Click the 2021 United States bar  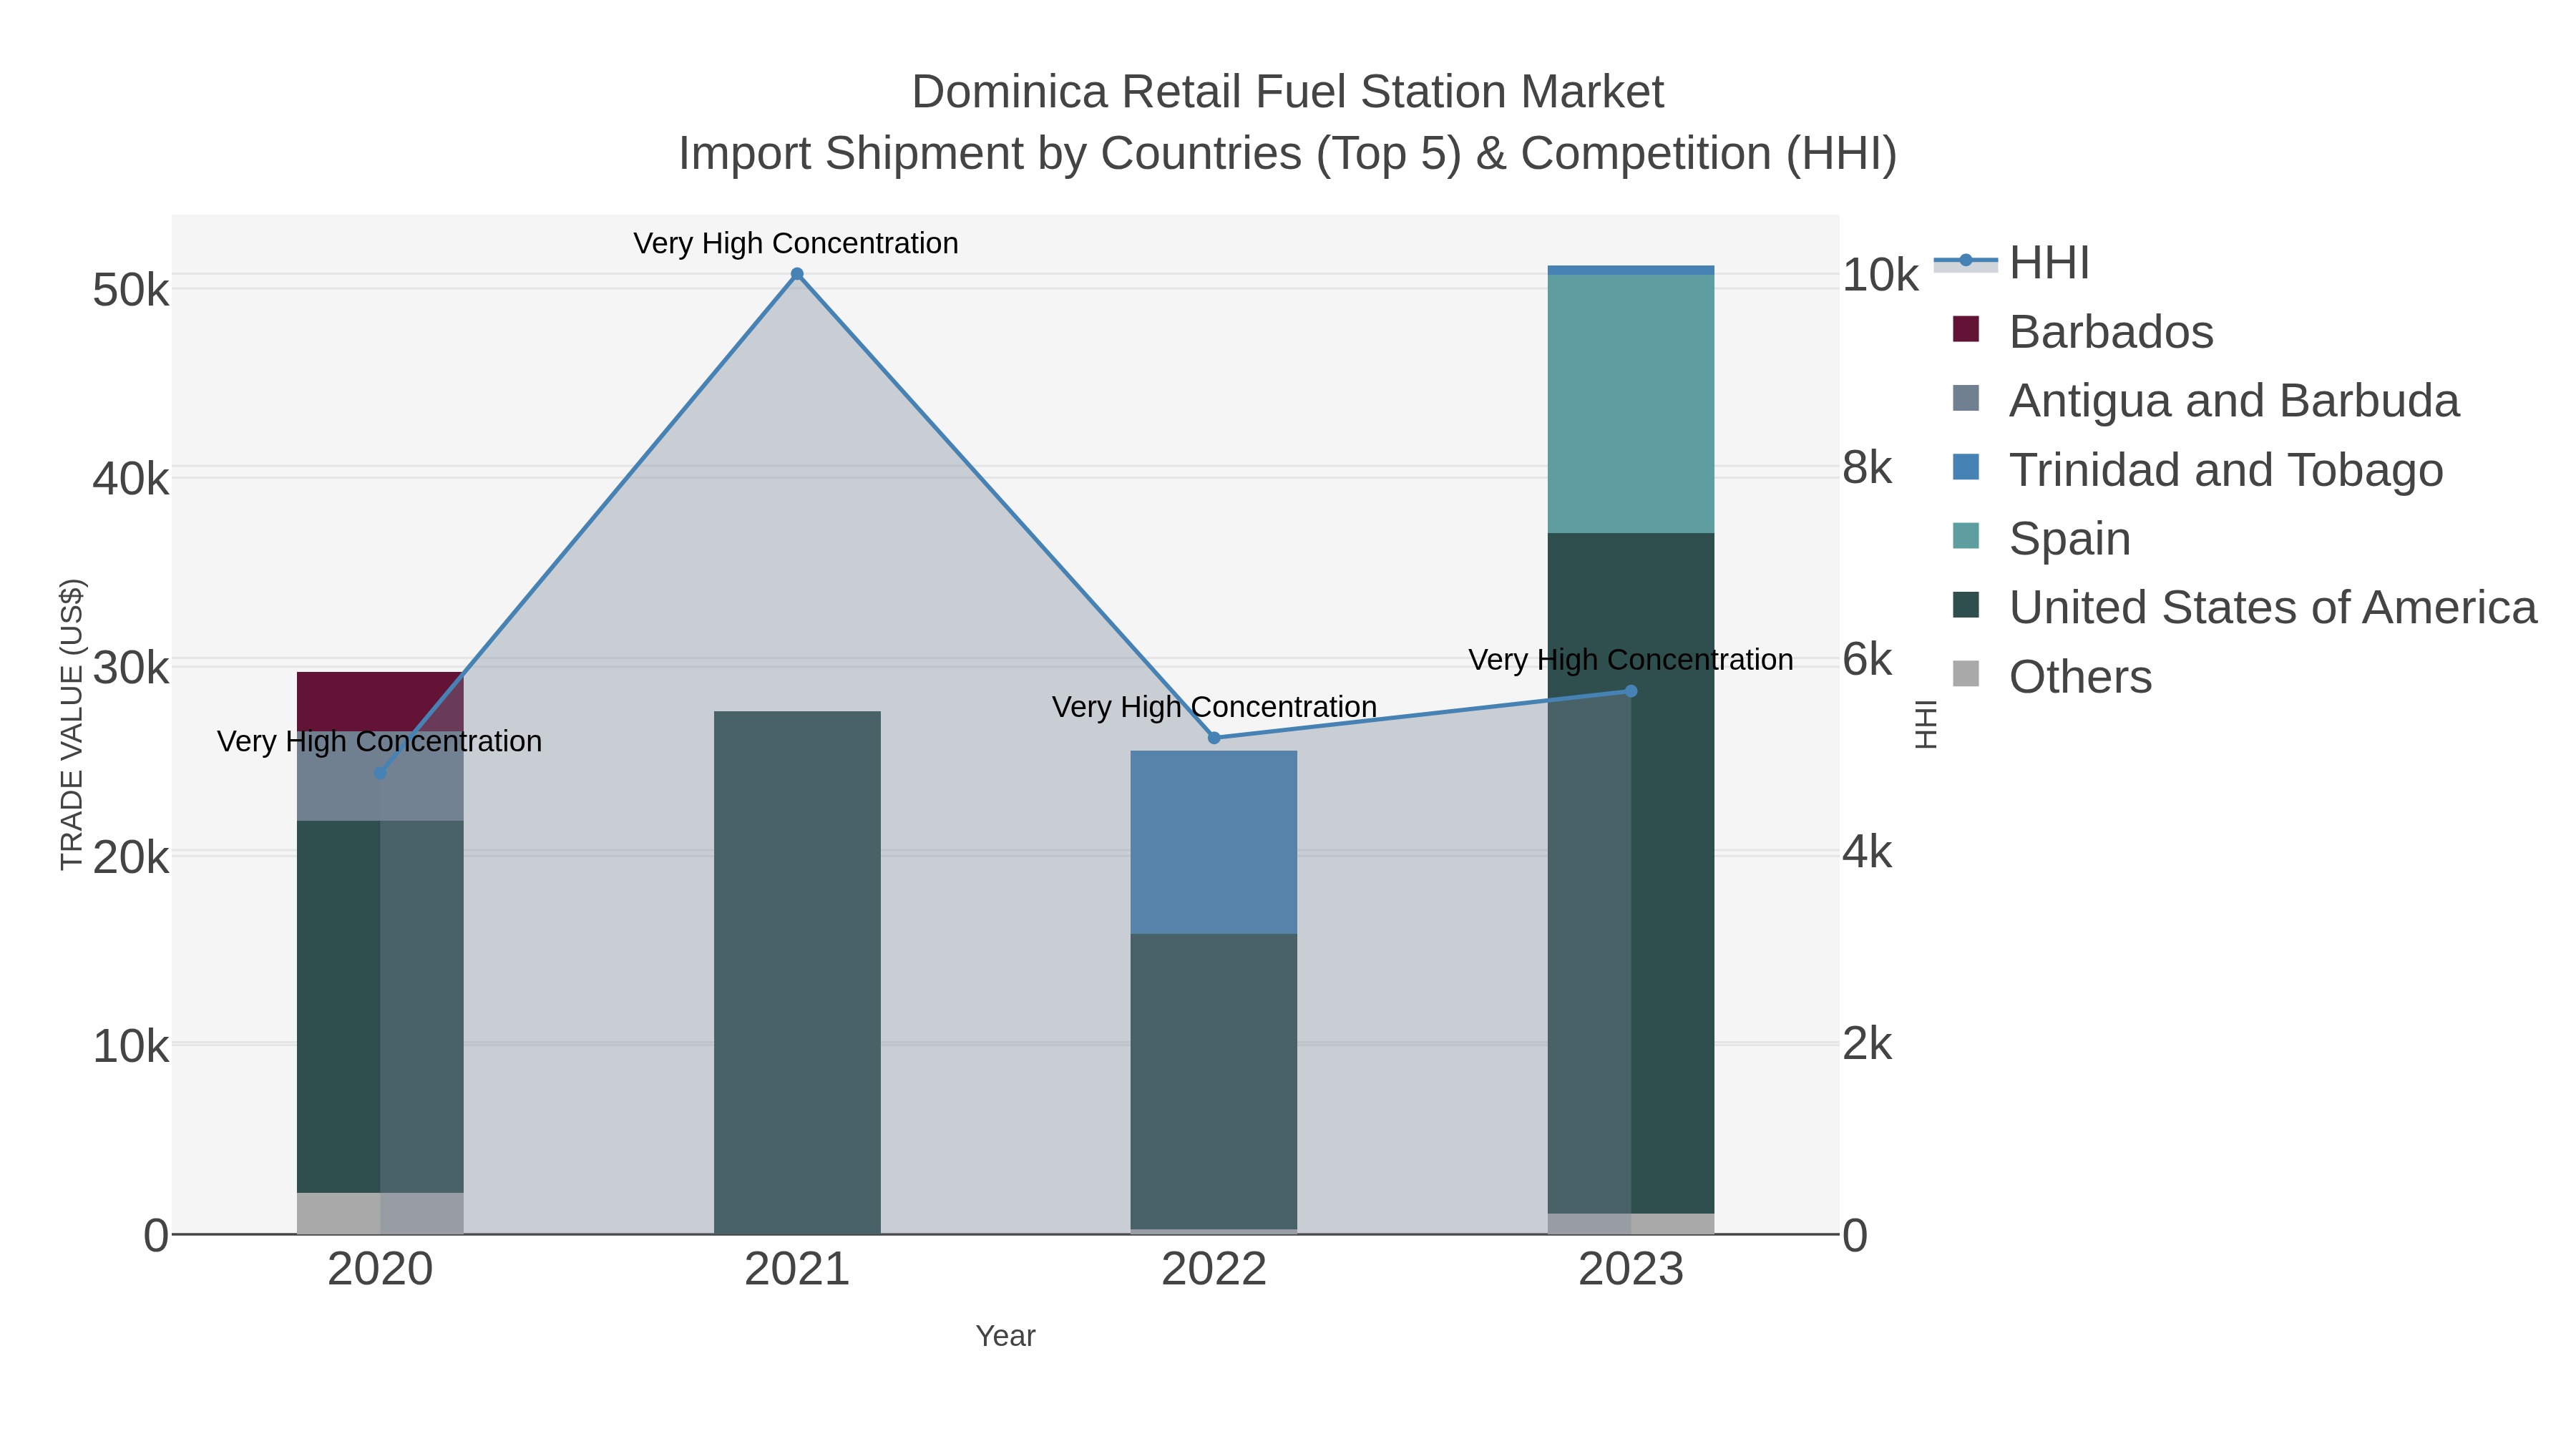point(797,973)
